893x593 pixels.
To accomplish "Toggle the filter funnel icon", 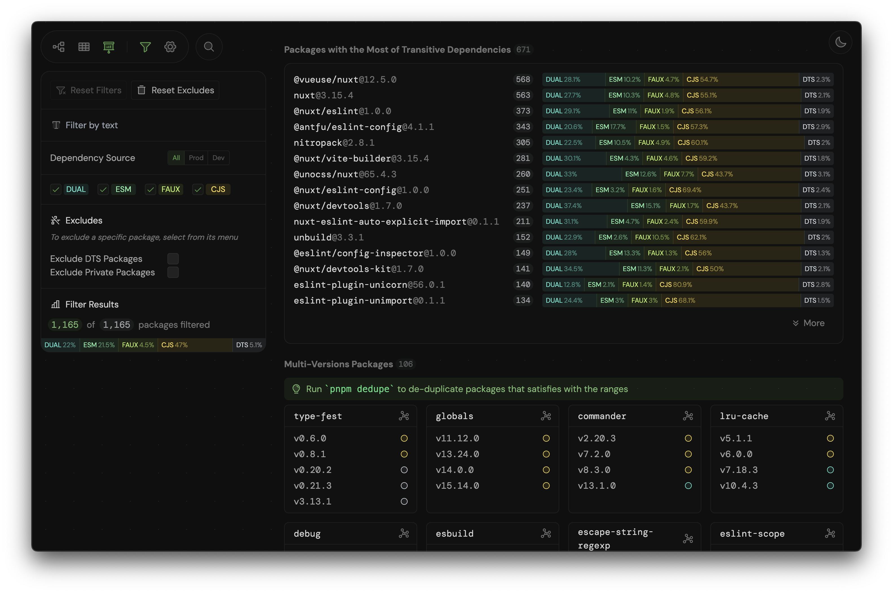I will [x=145, y=47].
